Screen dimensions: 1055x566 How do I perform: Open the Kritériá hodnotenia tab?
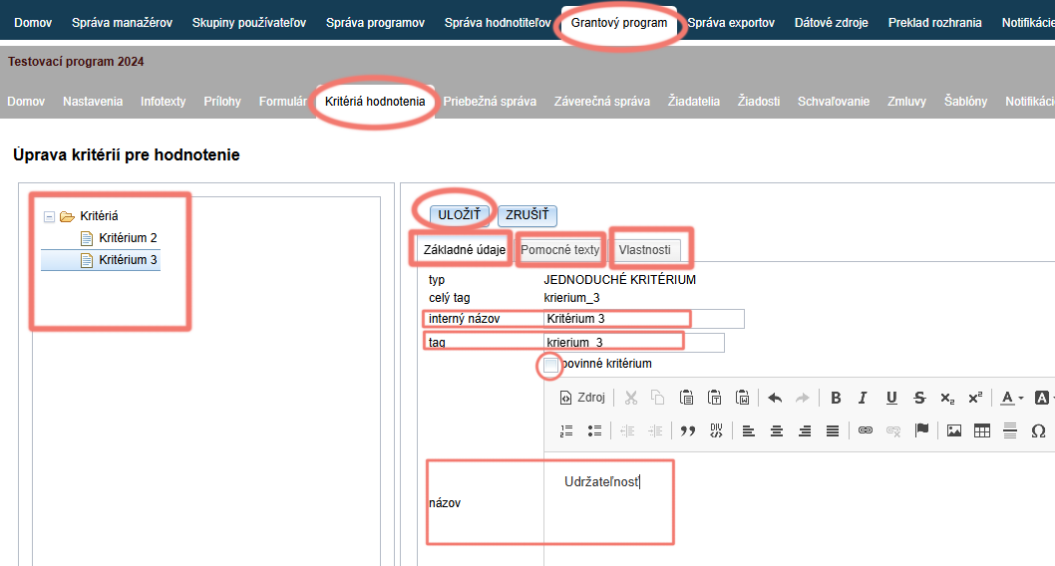click(x=375, y=102)
